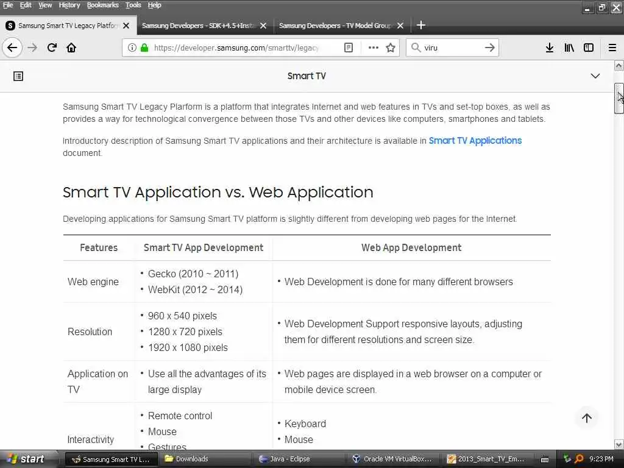Click the forward navigation arrow
This screenshot has width=624, height=468.
32,48
